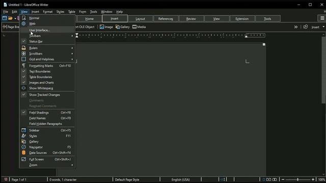Viewport: 326px width, 183px height.
Task: Insert Media from the toolbar
Action: [x=139, y=27]
